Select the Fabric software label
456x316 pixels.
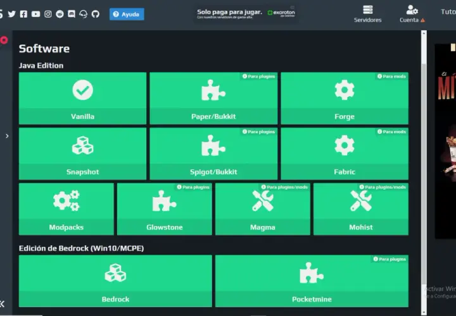(x=345, y=172)
